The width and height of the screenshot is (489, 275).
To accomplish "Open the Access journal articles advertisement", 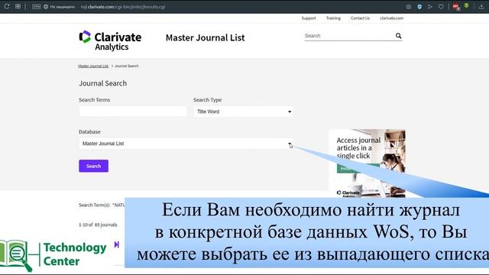I will pyautogui.click(x=368, y=163).
